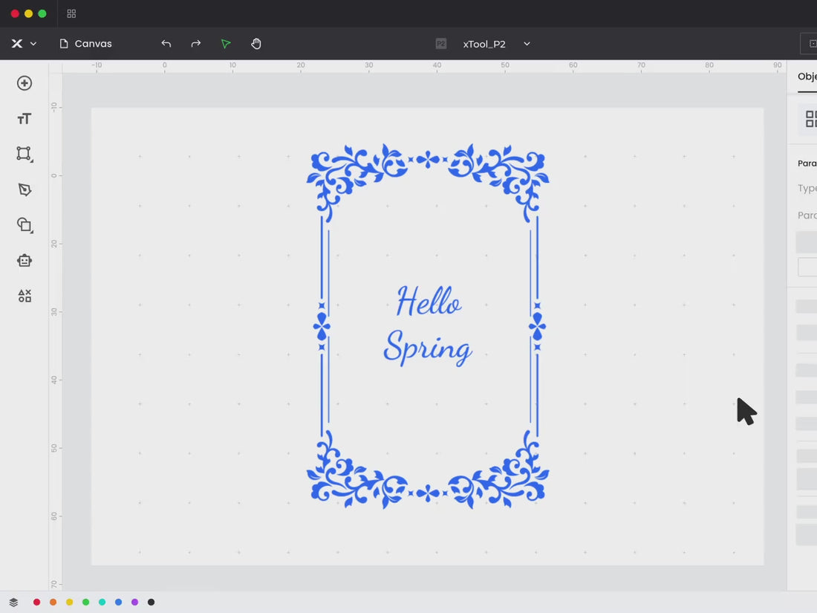Click the project grid icon in title bar

[x=71, y=13]
